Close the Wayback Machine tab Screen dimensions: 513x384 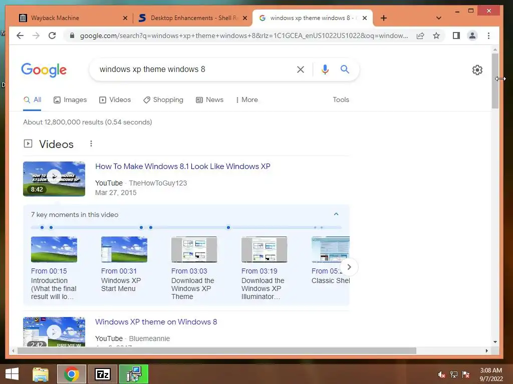pos(125,18)
